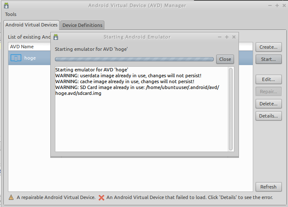Click the Delete... button
The width and height of the screenshot is (288, 207).
tap(268, 104)
